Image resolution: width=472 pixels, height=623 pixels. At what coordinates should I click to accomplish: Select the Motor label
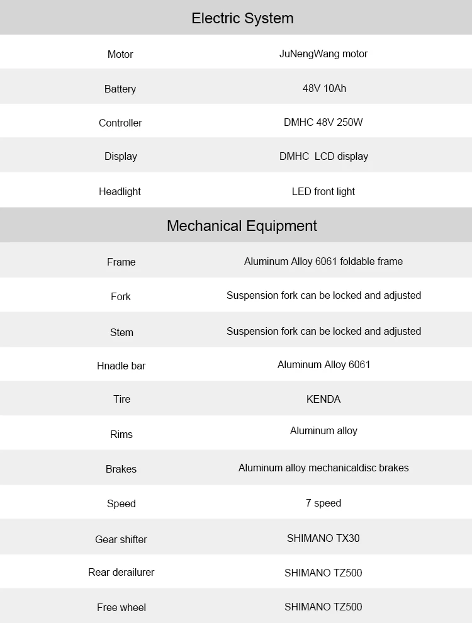coord(120,54)
